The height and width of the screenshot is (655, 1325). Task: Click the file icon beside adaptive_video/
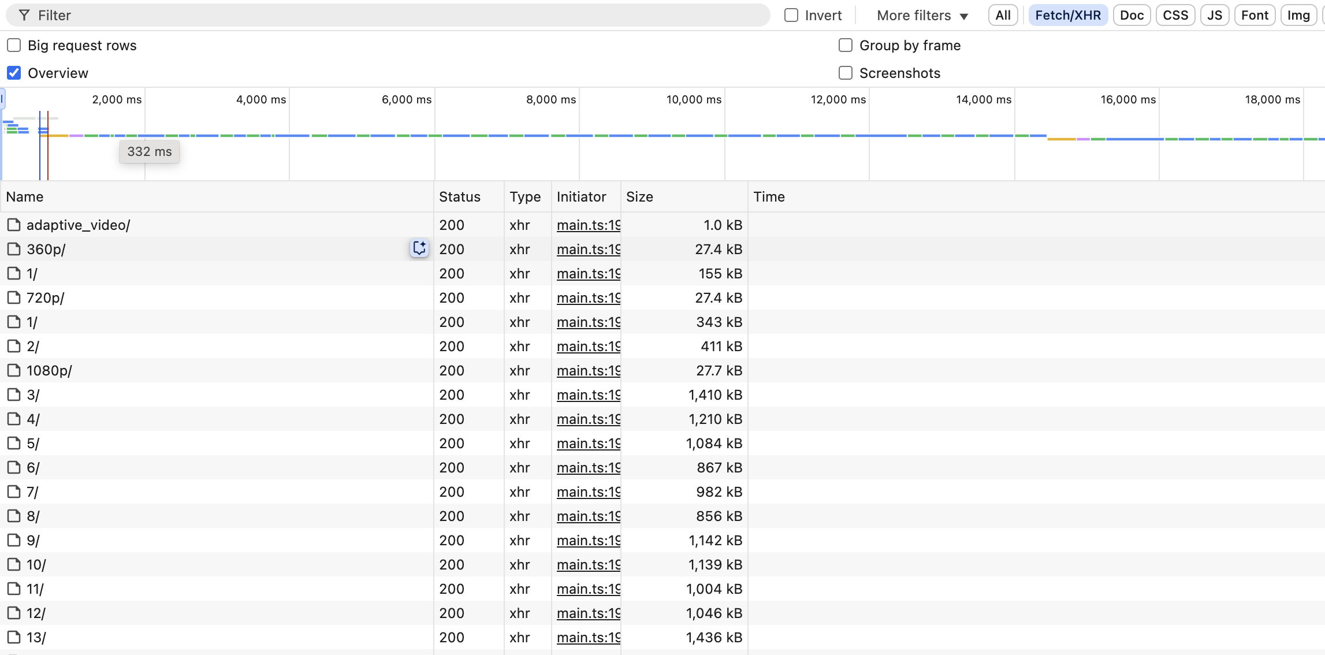(14, 225)
